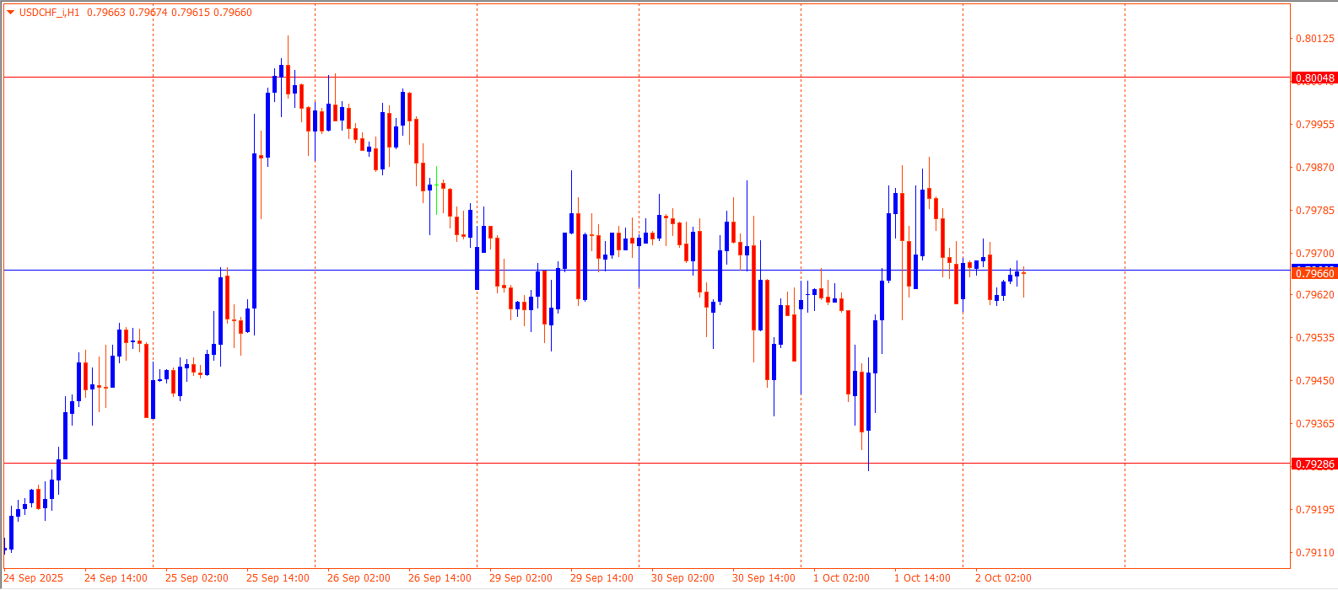This screenshot has width=1338, height=590.
Task: Click the USDCHF_i,H1 chart title text
Action: tap(49, 13)
